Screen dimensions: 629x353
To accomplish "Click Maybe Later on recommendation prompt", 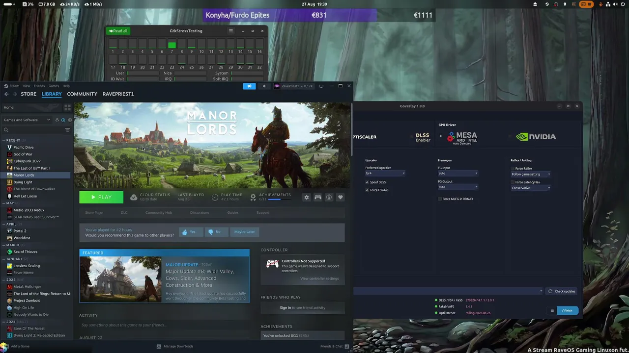I will (244, 232).
